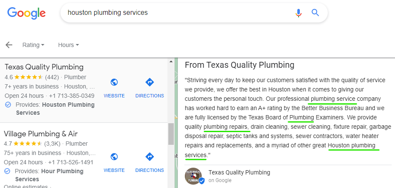This screenshot has height=188, width=395.
Task: Click '75+ years in business' text
Action: [x=33, y=153]
